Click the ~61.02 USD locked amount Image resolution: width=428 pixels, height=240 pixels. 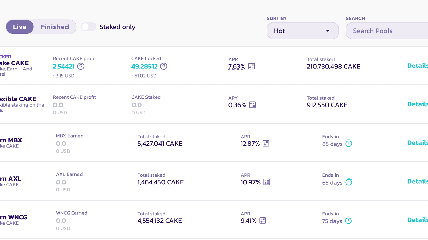pyautogui.click(x=144, y=76)
